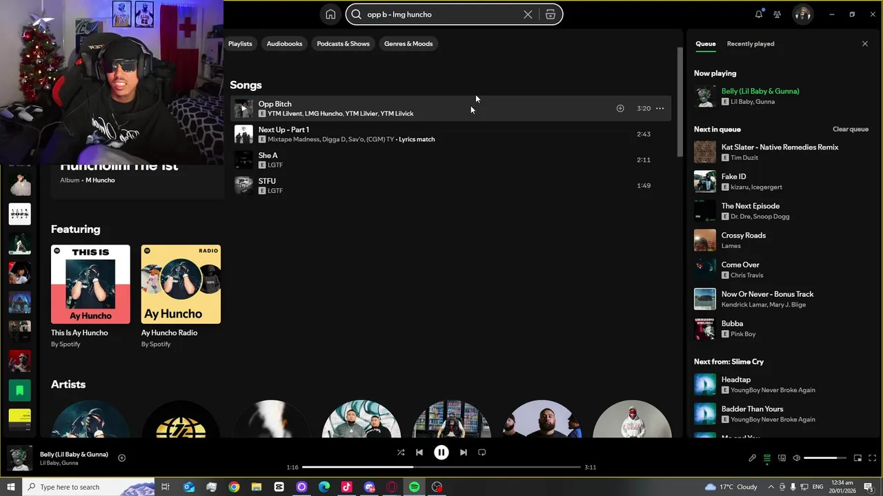883x496 pixels.
Task: Open the lyrics microphone icon
Action: click(752, 458)
